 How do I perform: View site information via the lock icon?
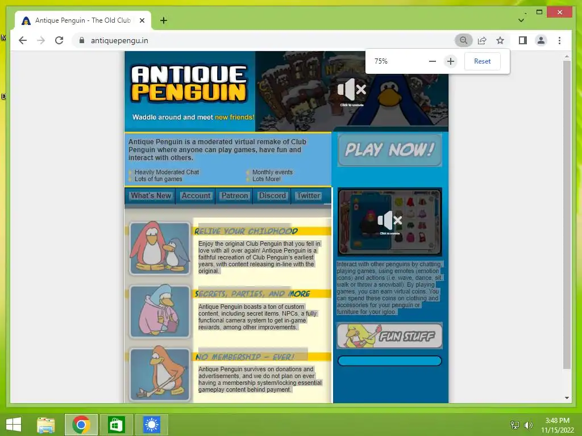point(82,40)
